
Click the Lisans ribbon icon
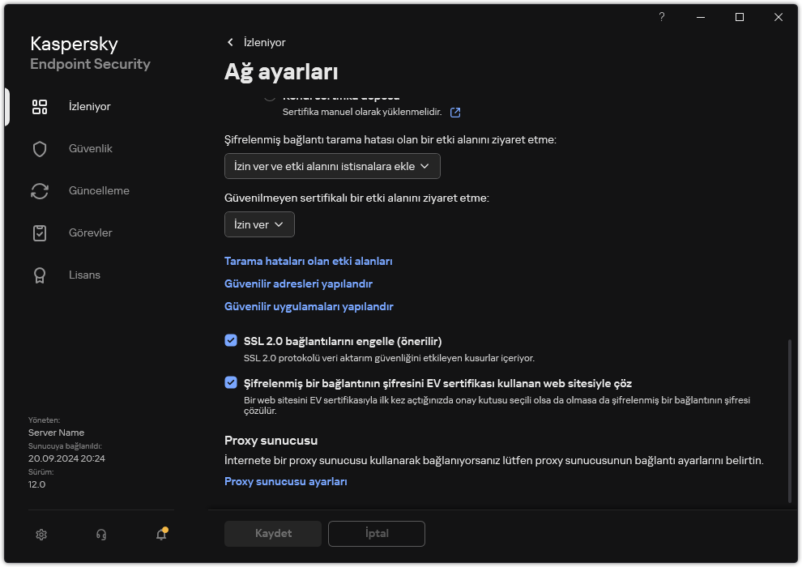pyautogui.click(x=40, y=275)
